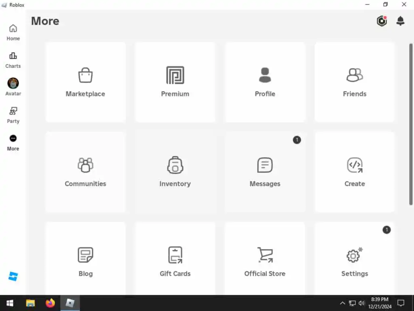This screenshot has height=311, width=414.
Task: Open Firefox from the taskbar
Action: (50, 303)
